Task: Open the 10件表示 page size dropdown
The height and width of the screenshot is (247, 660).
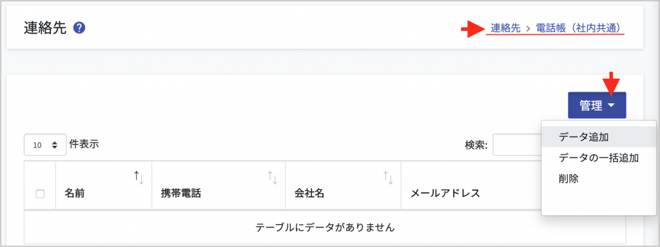Action: pyautogui.click(x=45, y=145)
